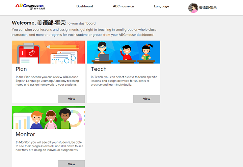243x167 pixels.
Task: Click the Plan card title
Action: tap(21, 69)
